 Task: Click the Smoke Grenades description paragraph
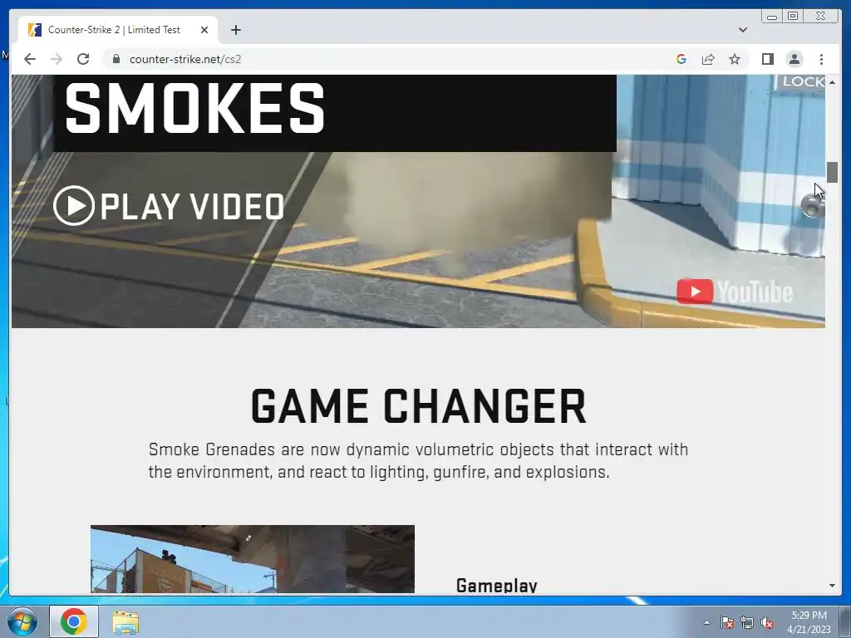[419, 460]
